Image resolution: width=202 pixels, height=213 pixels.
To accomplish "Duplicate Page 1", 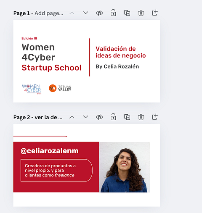I will point(127,13).
